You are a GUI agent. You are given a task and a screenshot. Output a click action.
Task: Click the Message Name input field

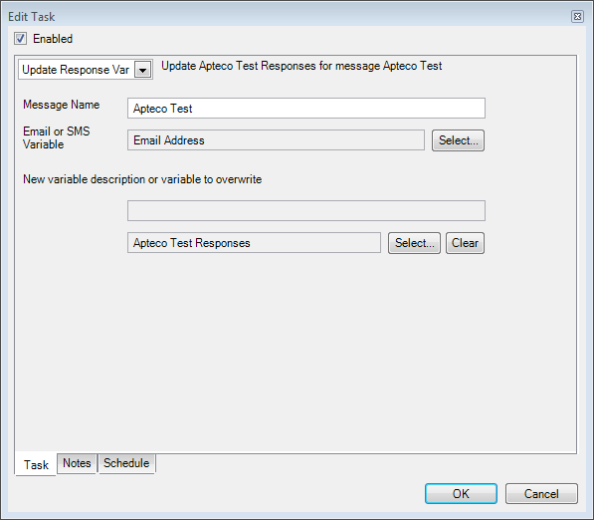coord(306,109)
